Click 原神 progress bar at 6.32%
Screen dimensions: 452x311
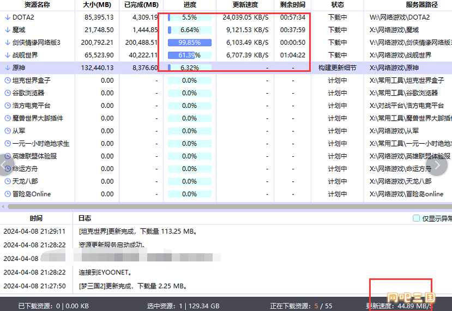pyautogui.click(x=190, y=68)
